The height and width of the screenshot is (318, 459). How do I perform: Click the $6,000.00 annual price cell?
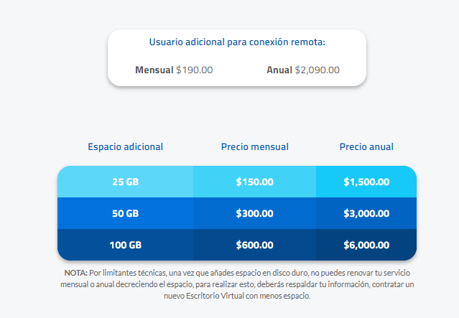[x=366, y=245]
